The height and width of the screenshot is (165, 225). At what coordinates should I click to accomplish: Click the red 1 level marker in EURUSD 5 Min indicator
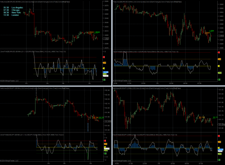(x=219, y=52)
